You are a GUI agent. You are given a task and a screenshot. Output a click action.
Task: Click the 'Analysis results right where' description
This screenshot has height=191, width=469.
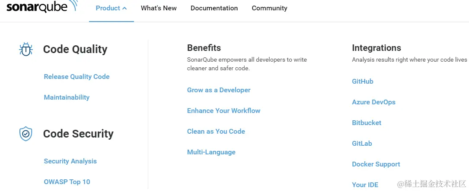(409, 59)
